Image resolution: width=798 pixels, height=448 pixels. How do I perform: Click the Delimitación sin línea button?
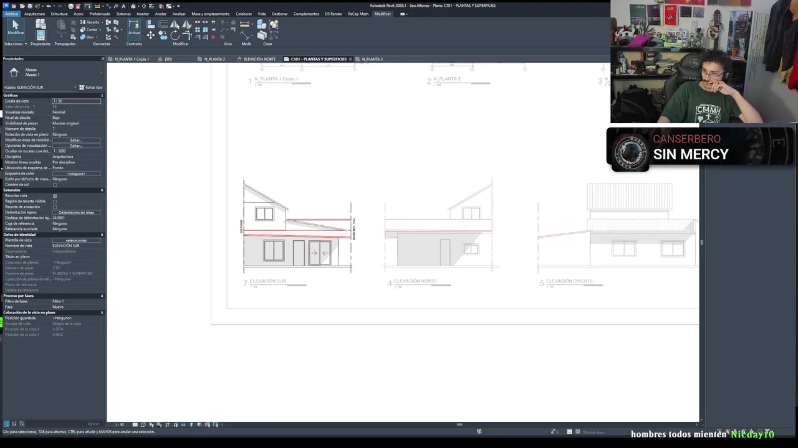click(x=76, y=213)
